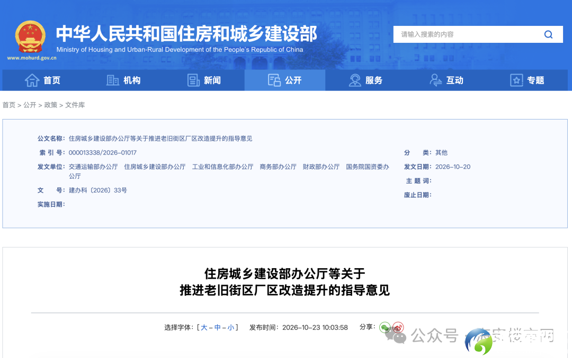Click the home icon beside 首页

click(32, 80)
